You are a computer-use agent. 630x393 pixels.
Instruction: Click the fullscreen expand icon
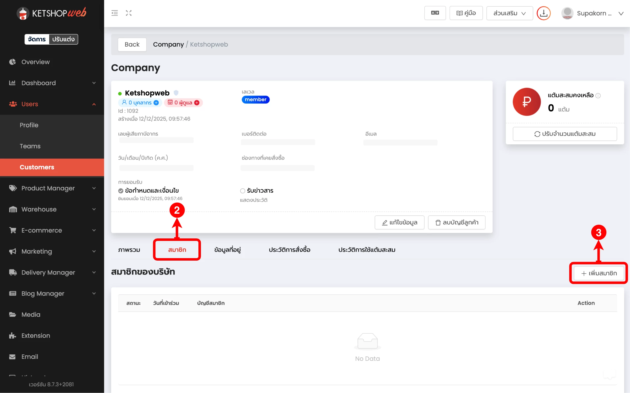pyautogui.click(x=129, y=13)
